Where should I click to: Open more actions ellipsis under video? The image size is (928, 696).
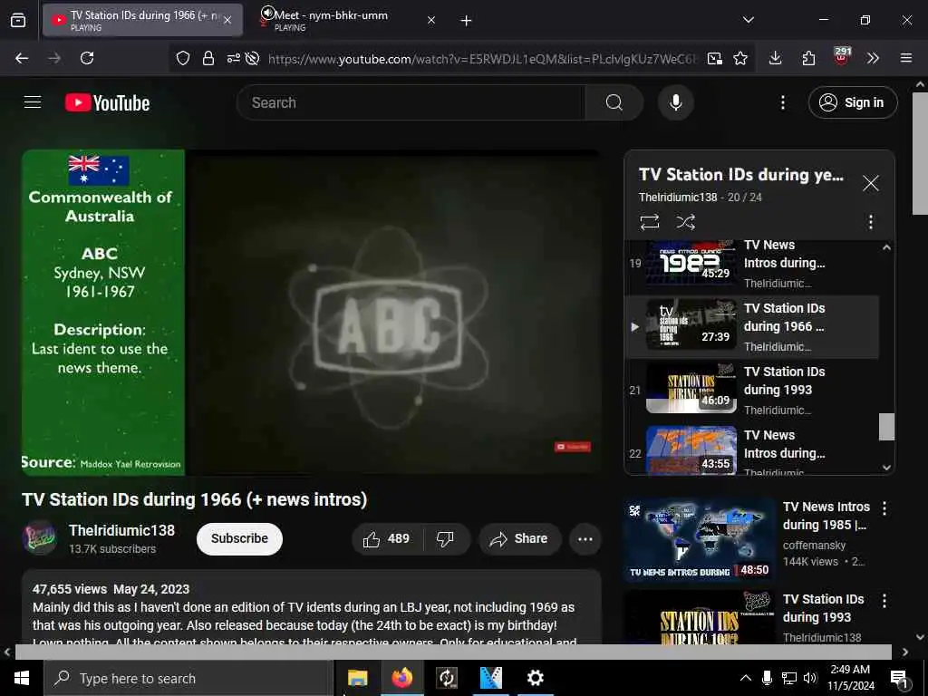tap(585, 539)
